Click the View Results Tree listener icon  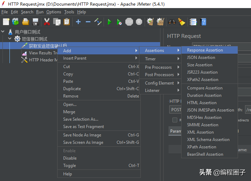pos(25,53)
